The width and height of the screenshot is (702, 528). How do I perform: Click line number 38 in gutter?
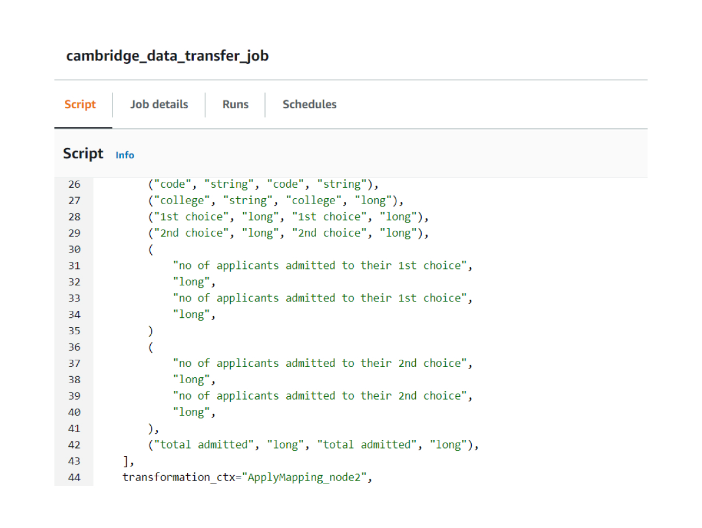[74, 380]
